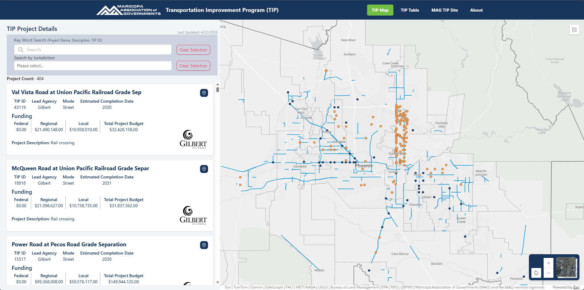Click total budget $149,944,125.00
The width and height of the screenshot is (584, 290).
[124, 282]
